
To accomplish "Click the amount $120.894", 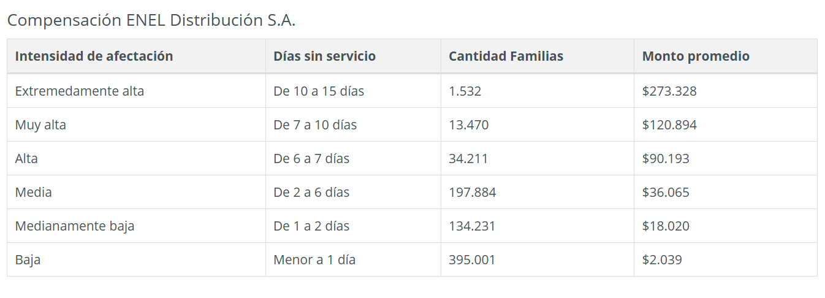I will coord(669,125).
